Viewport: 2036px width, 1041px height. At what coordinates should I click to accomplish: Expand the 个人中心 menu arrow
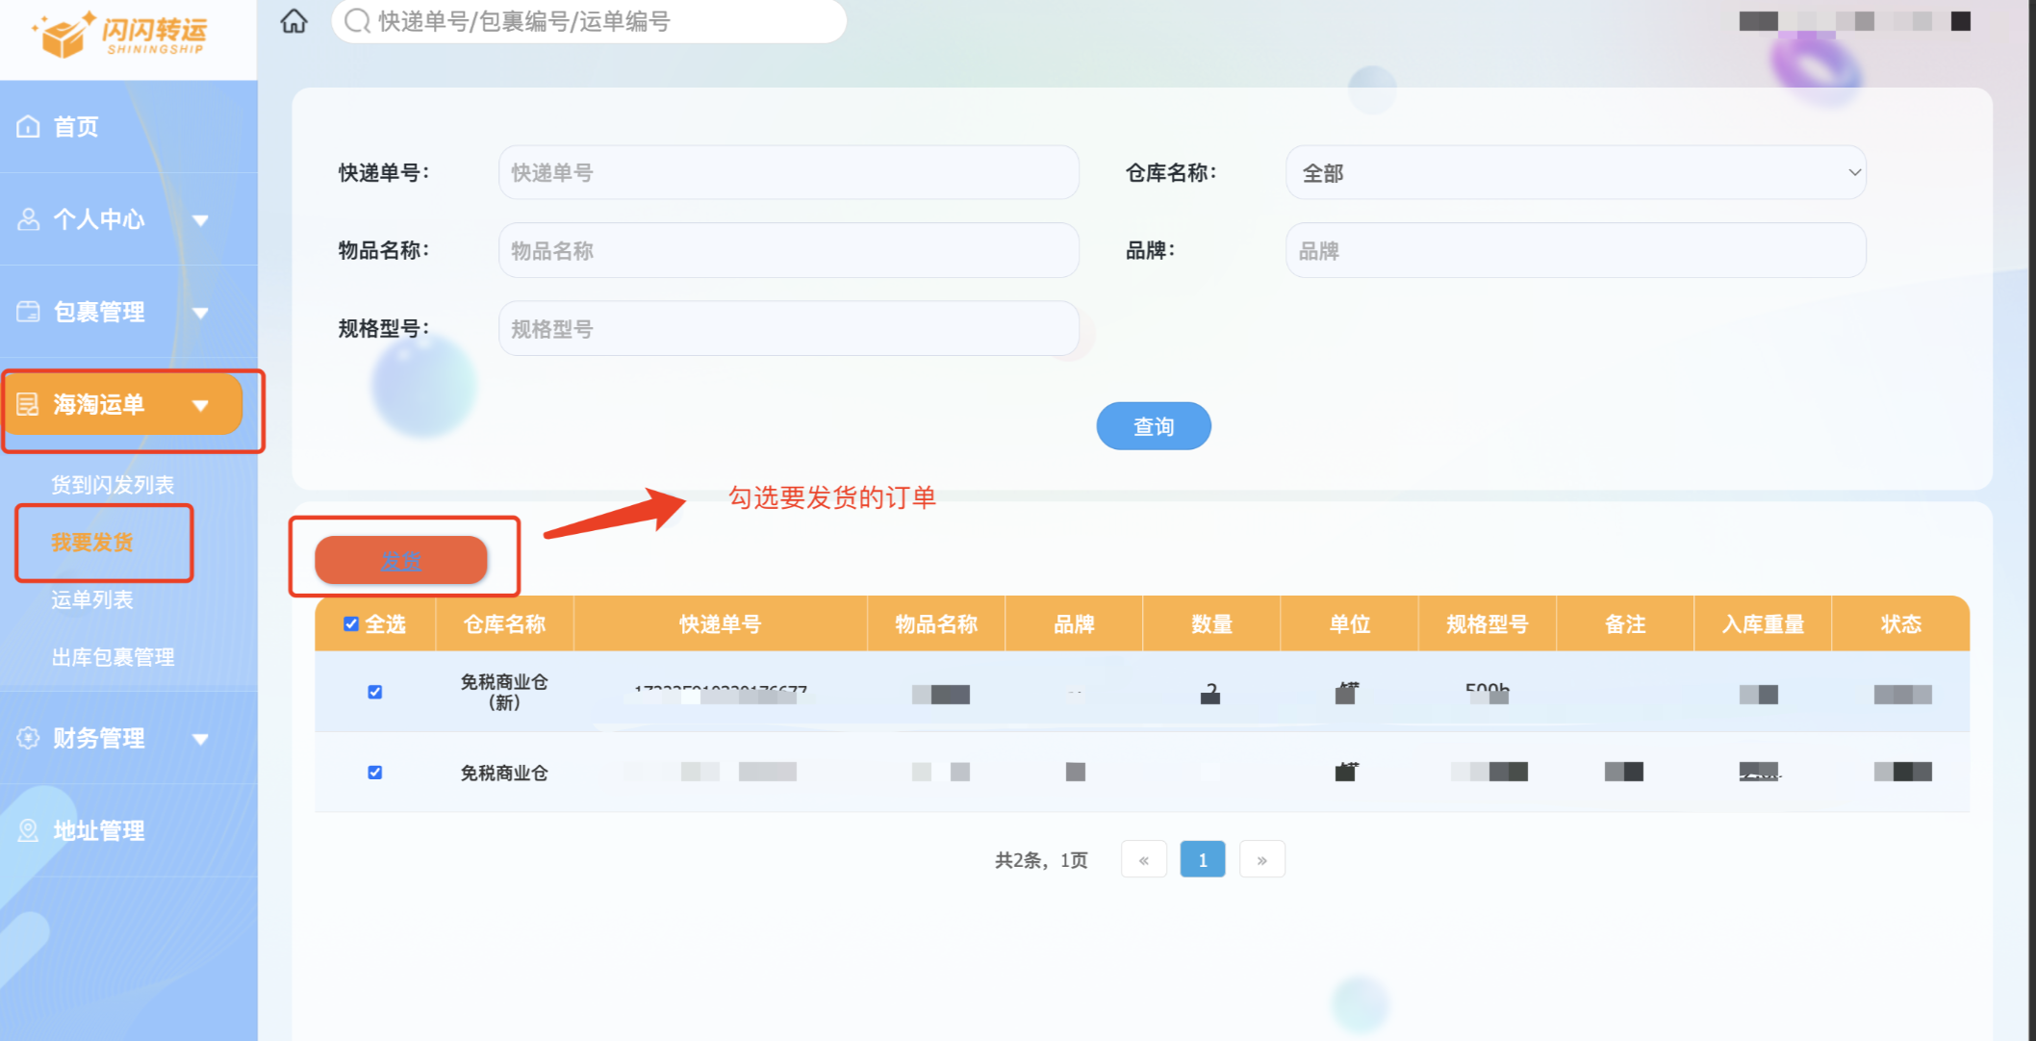pos(200,220)
